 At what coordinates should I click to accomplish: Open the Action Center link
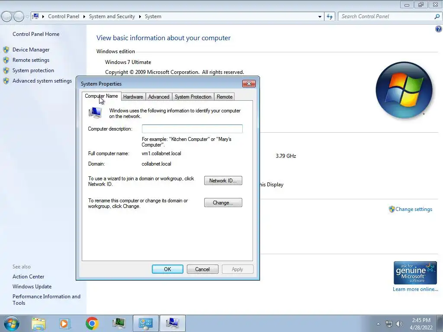click(28, 277)
